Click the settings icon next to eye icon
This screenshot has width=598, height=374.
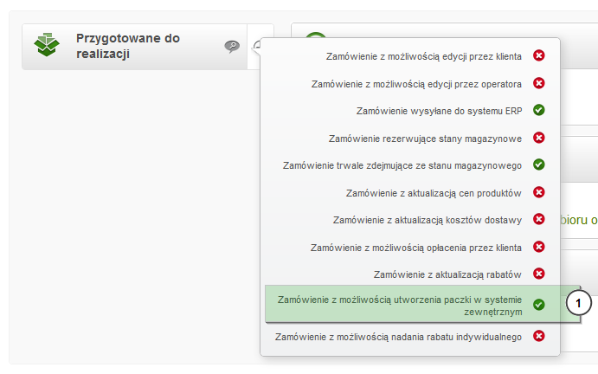pyautogui.click(x=255, y=47)
